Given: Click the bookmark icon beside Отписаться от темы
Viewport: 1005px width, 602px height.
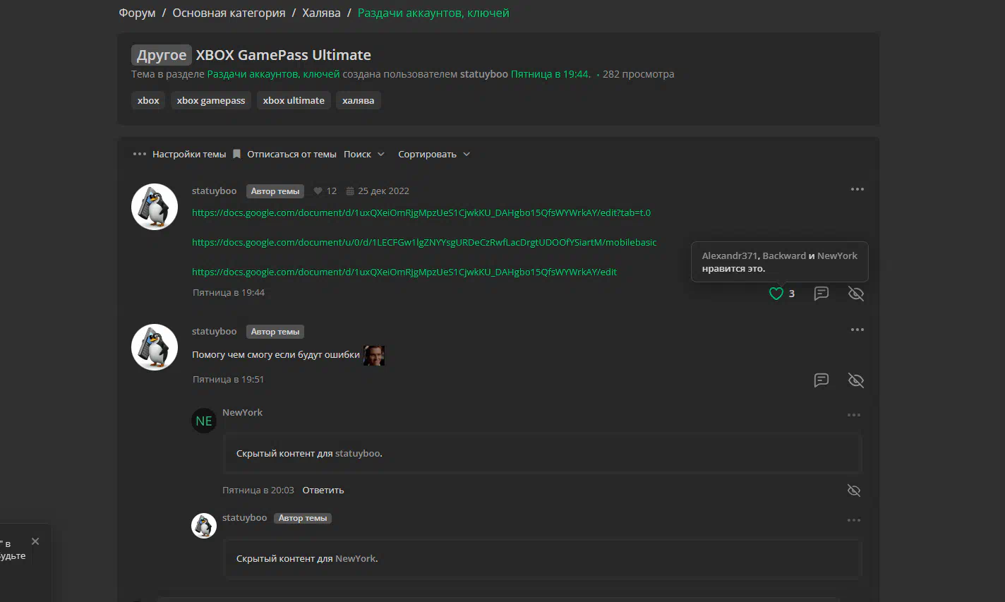Looking at the screenshot, I should click(x=237, y=154).
